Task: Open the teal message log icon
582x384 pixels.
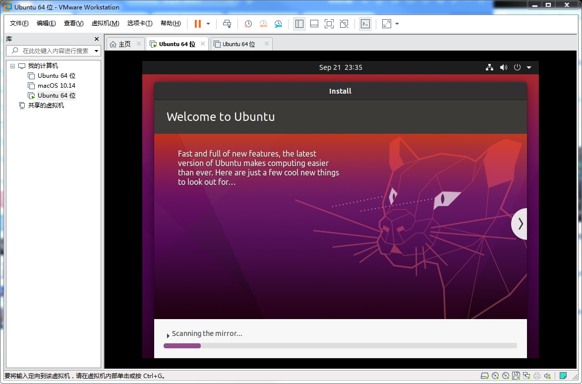Action: pyautogui.click(x=564, y=376)
